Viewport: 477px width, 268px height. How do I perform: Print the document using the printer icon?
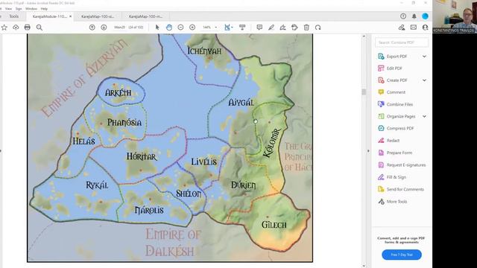pos(28,28)
